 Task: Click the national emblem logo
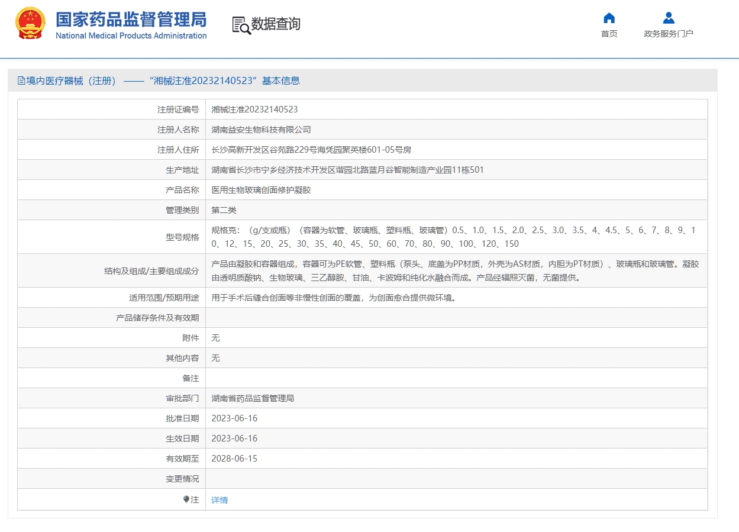[30, 24]
